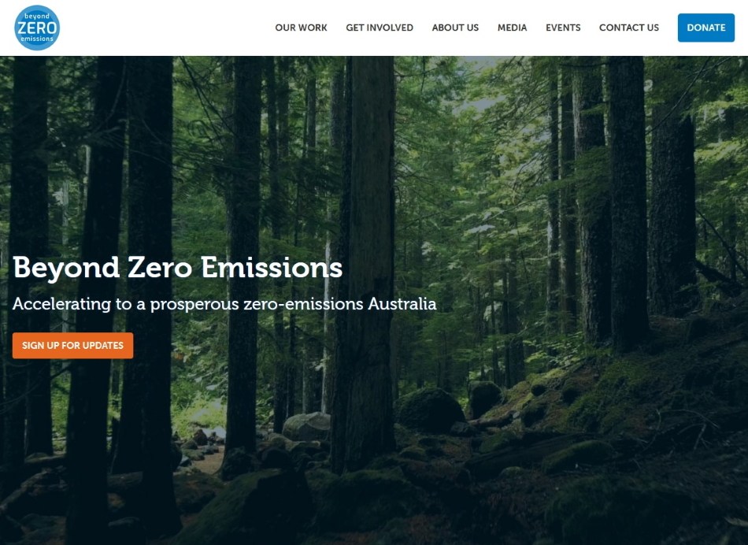This screenshot has width=748, height=545.
Task: Select MEDIA in the navigation bar
Action: click(512, 28)
